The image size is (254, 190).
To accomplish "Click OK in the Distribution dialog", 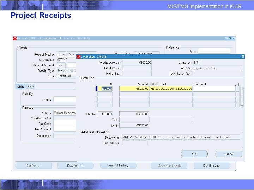I will point(194,154).
